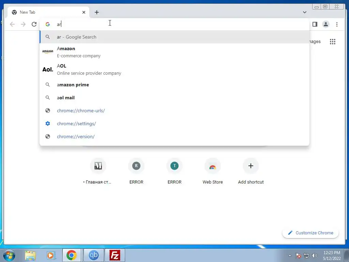Viewport: 349px width, 262px height.
Task: Show hidden tray icons arrow
Action: coord(290,256)
